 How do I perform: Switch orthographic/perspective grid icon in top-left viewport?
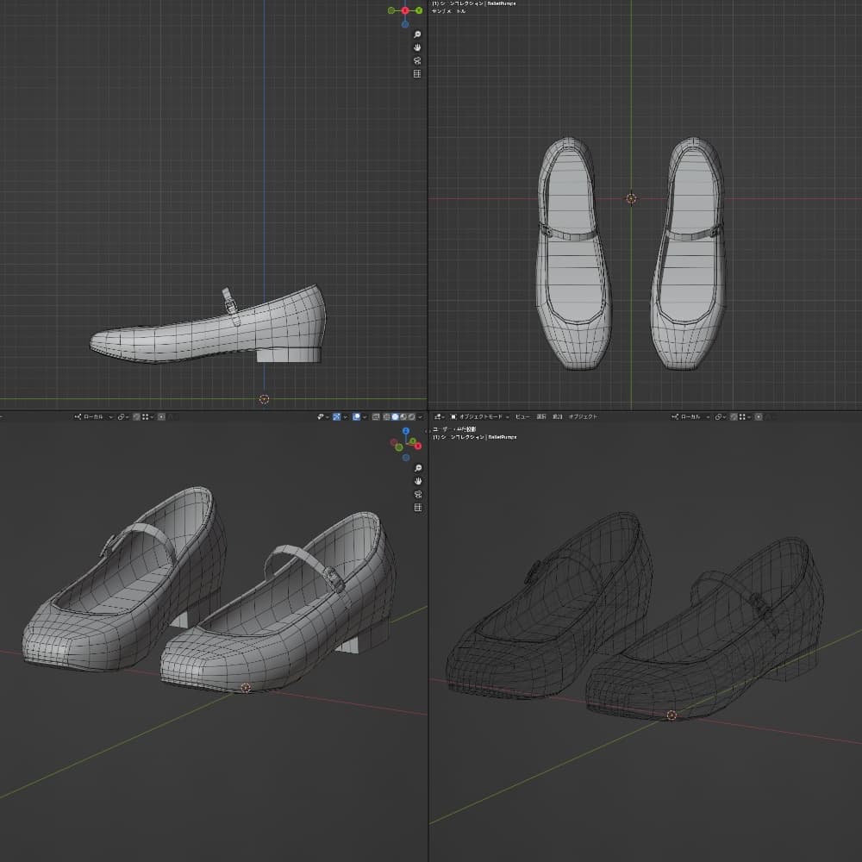(417, 74)
